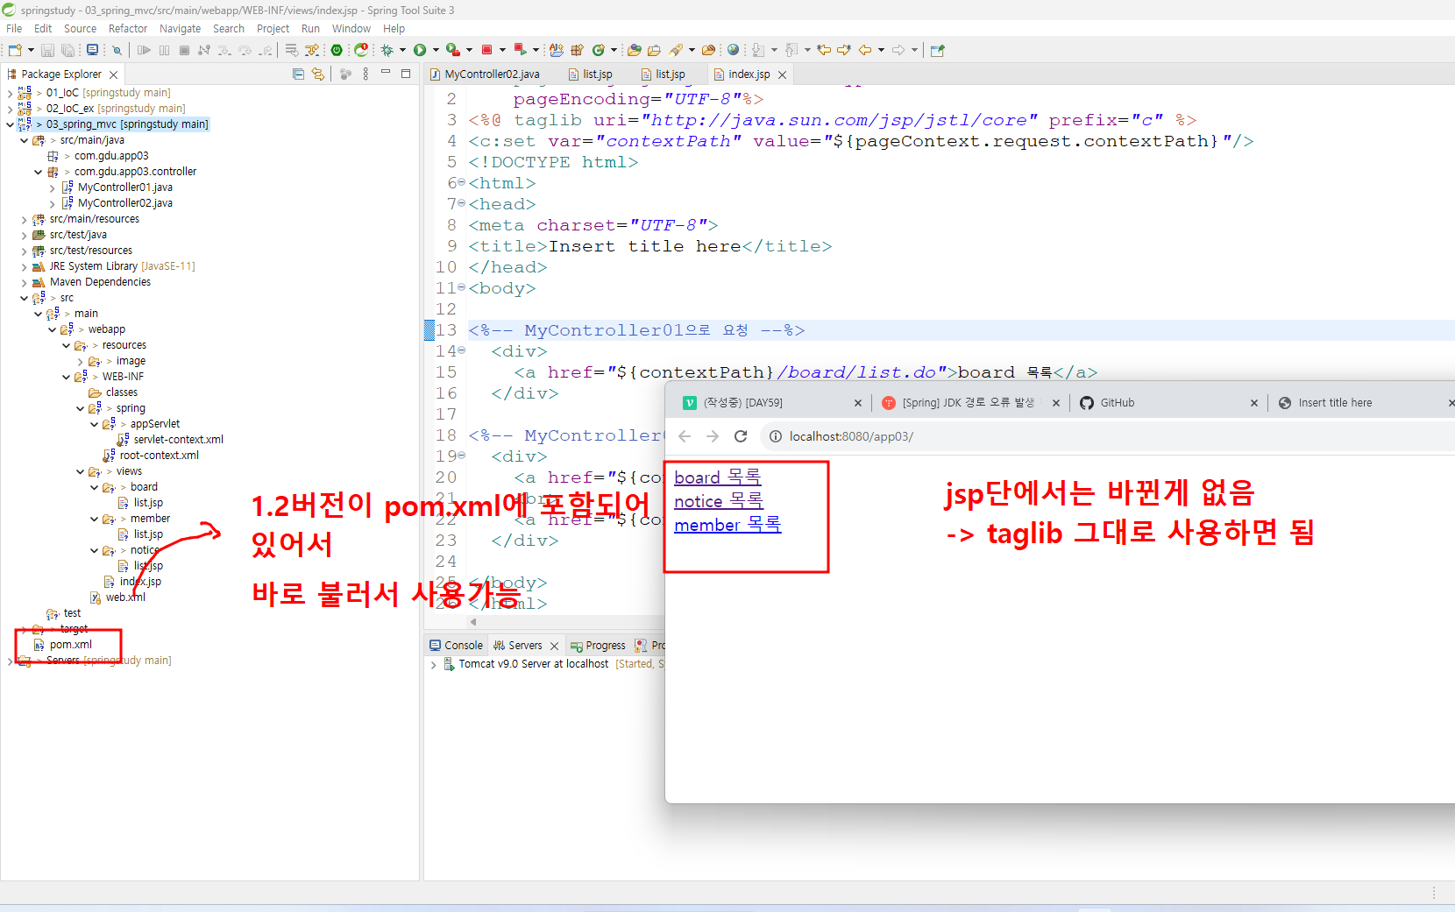This screenshot has width=1455, height=912.
Task: Maximize the Package Explorer view
Action: tap(406, 74)
